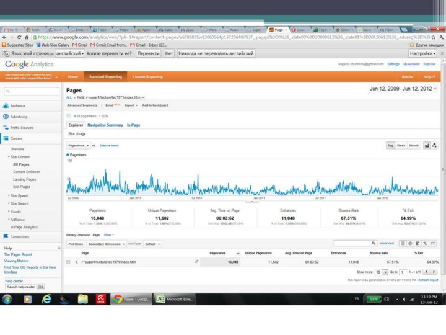The image size is (446, 335).
Task: Switch to the Navigation Summary tab
Action: (105, 125)
